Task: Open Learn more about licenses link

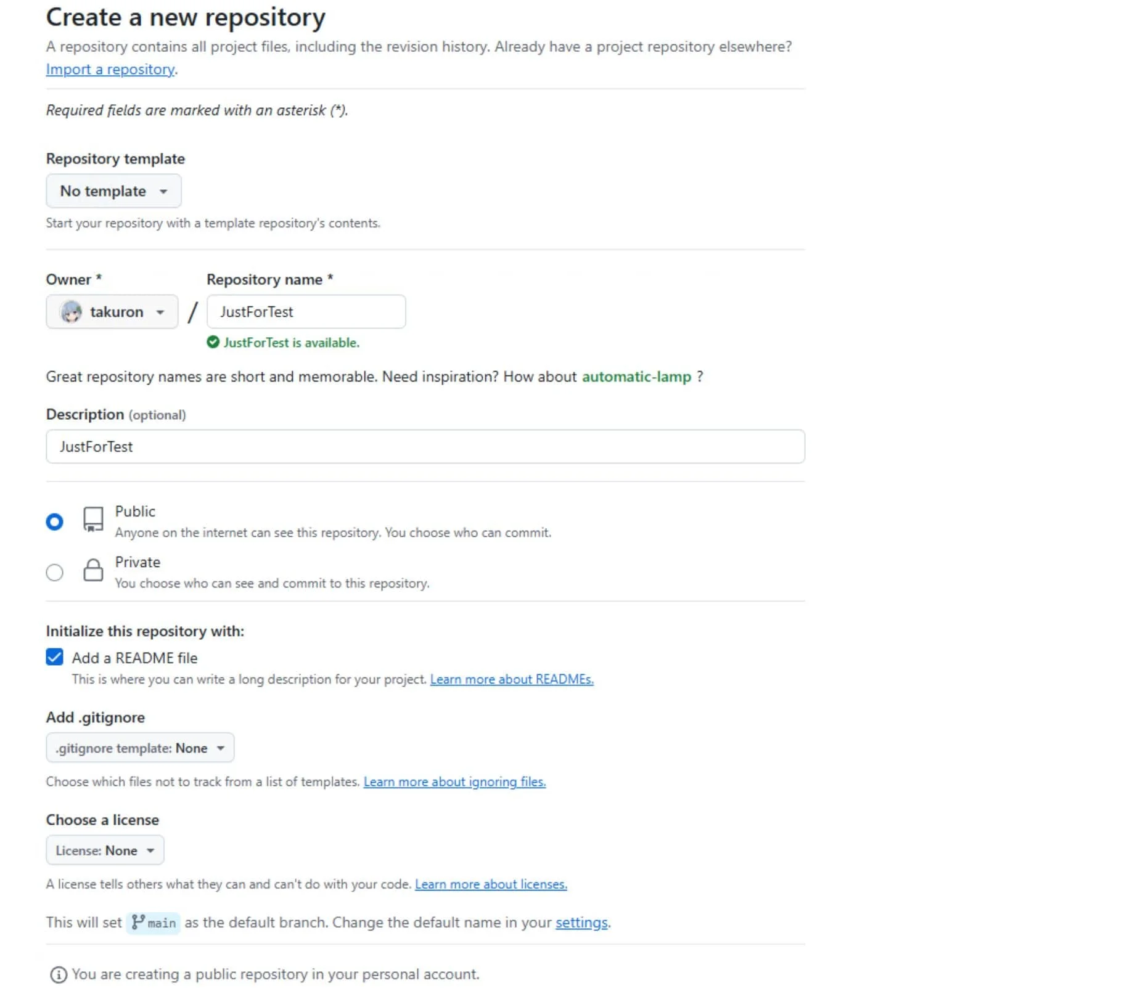Action: (491, 884)
